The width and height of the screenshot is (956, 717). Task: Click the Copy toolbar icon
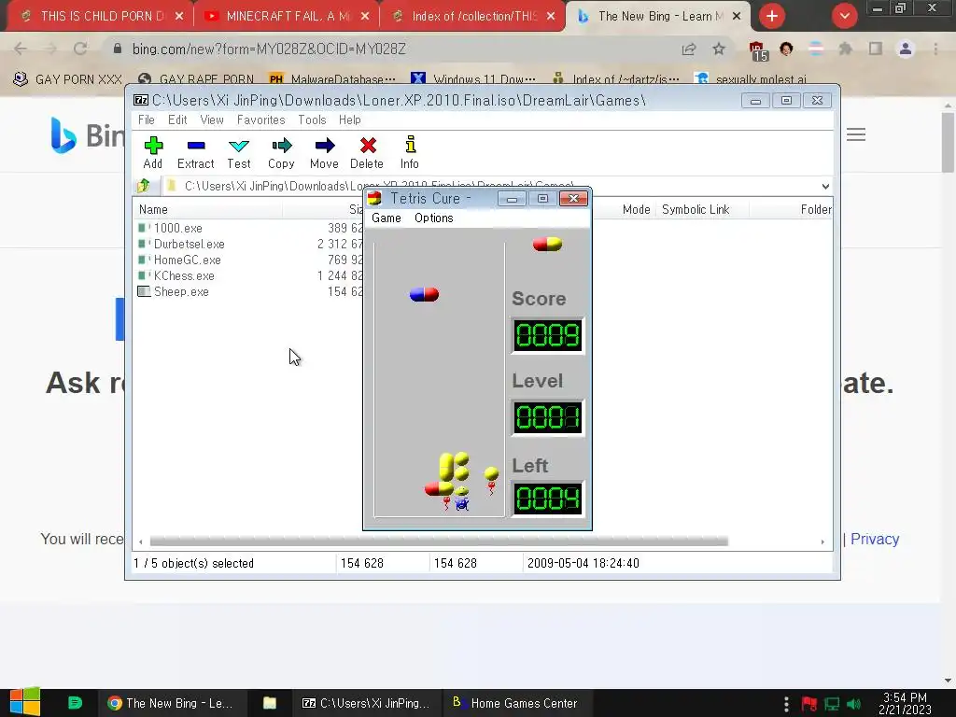[281, 152]
